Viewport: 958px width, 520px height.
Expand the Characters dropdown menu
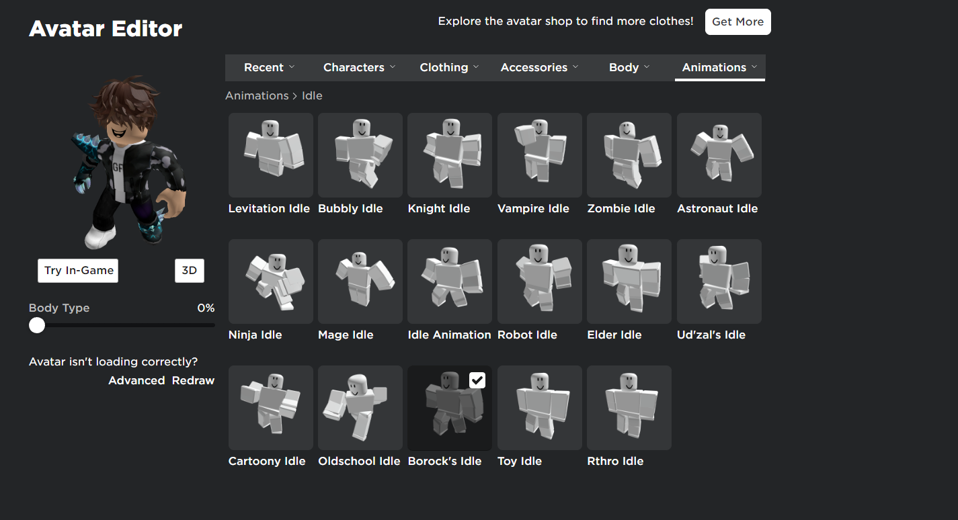point(359,67)
